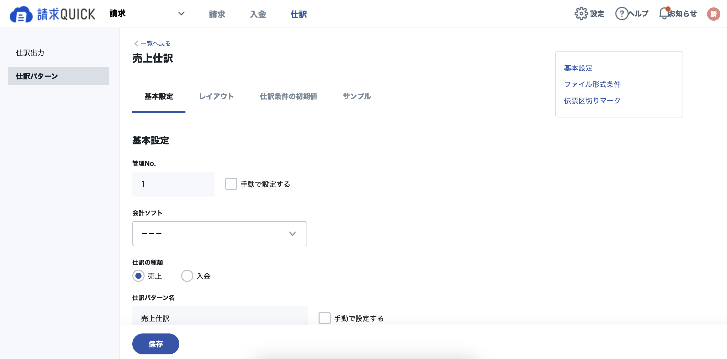
Task: Jump to ファイル形式条件 section link
Action: pos(592,84)
